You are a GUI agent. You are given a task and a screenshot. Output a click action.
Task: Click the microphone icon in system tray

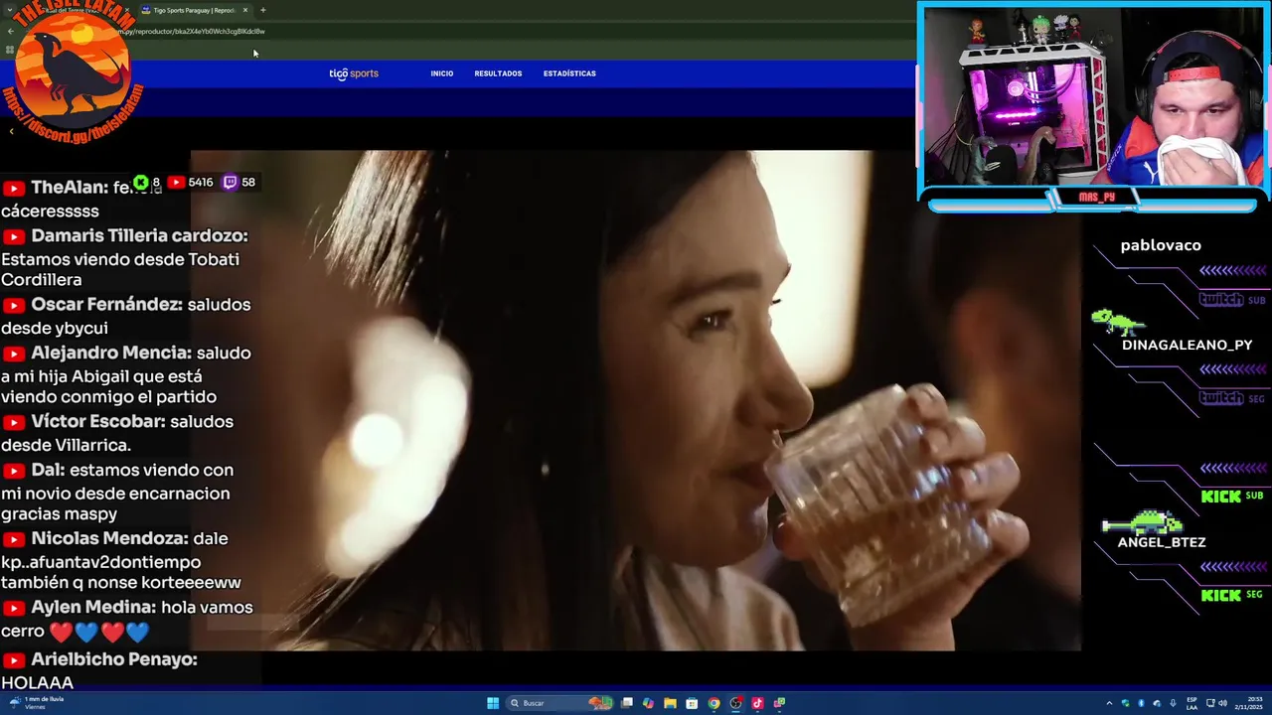pyautogui.click(x=1173, y=703)
